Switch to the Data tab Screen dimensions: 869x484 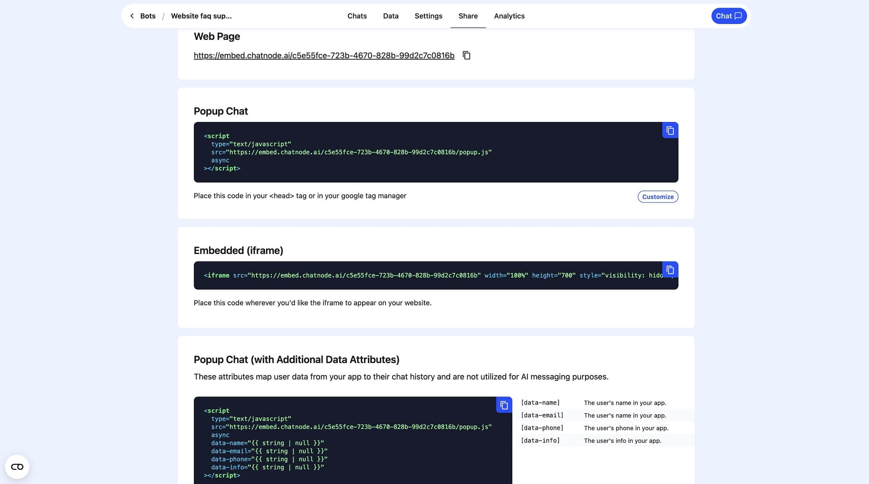pyautogui.click(x=390, y=16)
